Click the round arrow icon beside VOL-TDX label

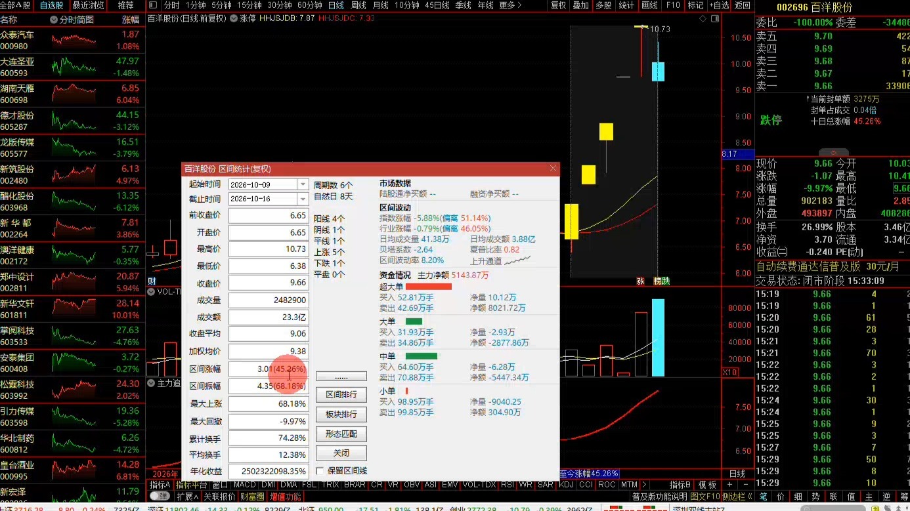tap(152, 291)
